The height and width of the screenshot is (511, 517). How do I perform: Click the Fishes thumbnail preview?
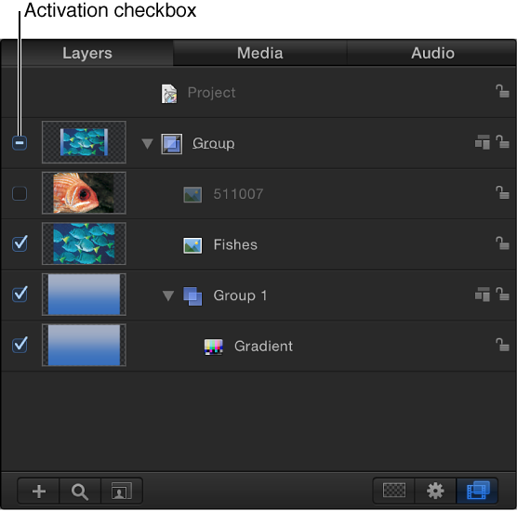tap(84, 243)
